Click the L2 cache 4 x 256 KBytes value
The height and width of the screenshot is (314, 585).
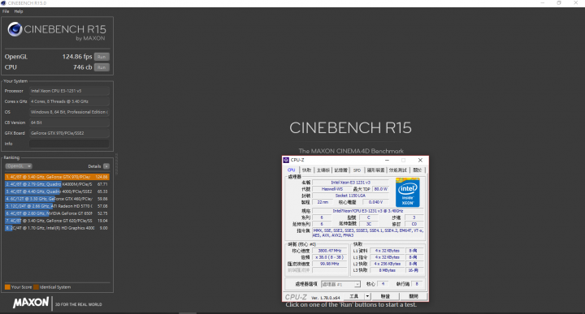(x=387, y=264)
